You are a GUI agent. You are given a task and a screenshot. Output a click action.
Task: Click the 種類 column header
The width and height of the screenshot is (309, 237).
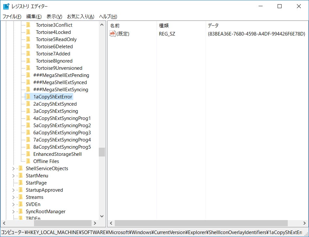click(181, 25)
